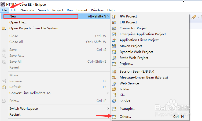Click the Refresh icon in File menu
The width and height of the screenshot is (202, 121).
(x=4, y=87)
